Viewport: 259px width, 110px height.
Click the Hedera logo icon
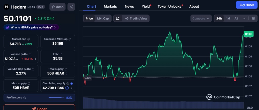coord(6,7)
